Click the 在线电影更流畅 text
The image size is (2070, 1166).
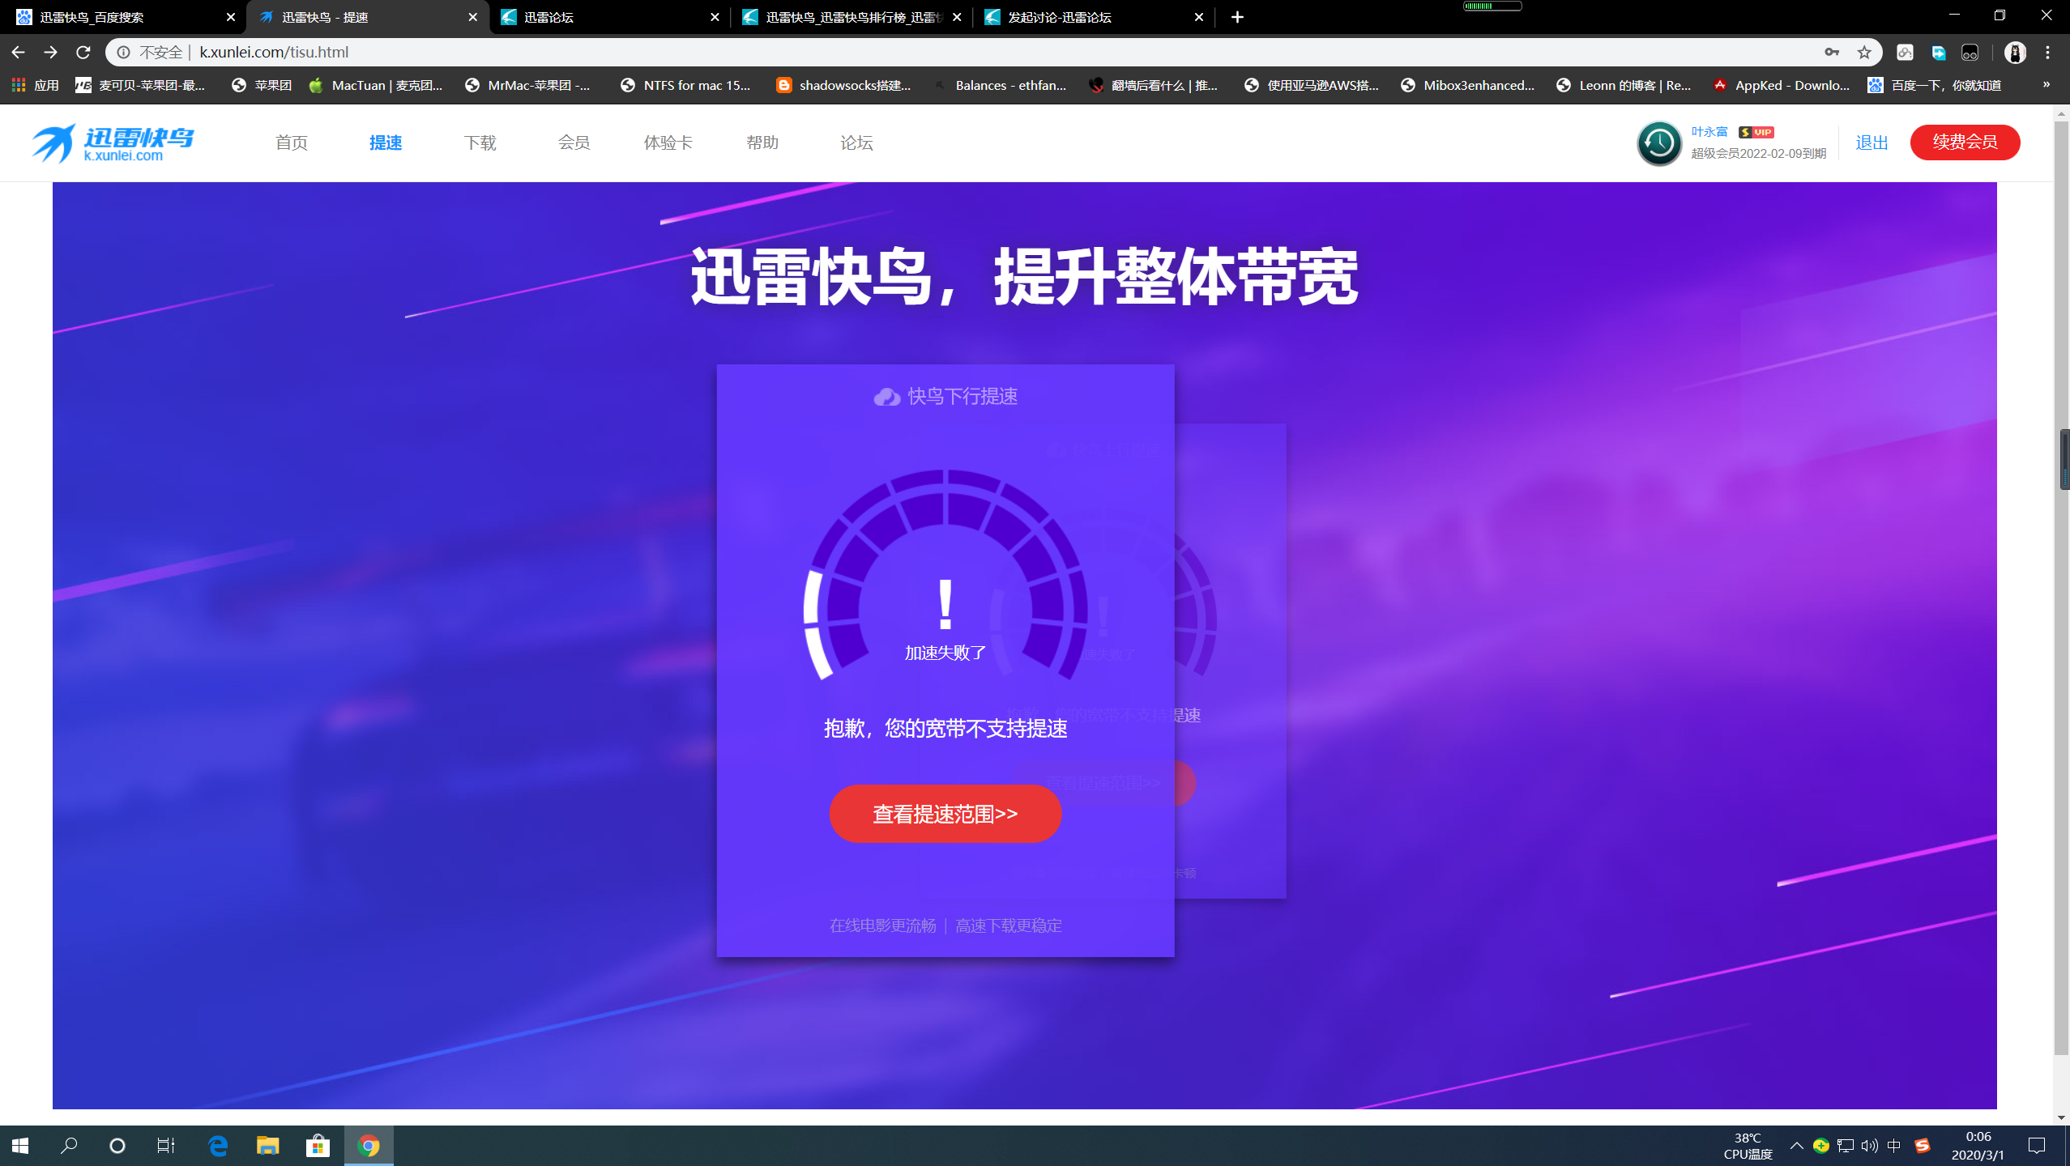click(882, 926)
